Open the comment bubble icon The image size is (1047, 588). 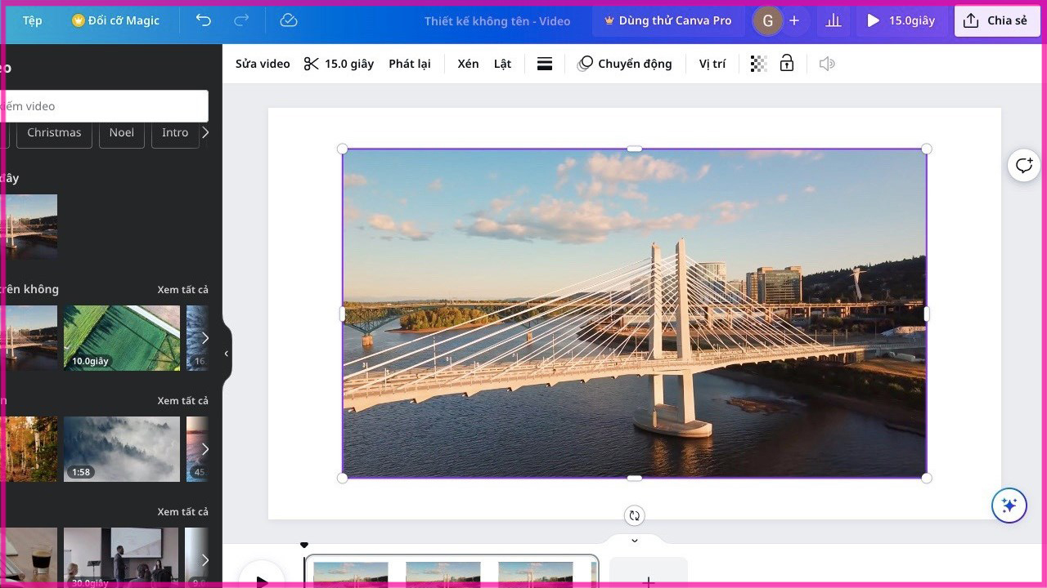point(1023,166)
